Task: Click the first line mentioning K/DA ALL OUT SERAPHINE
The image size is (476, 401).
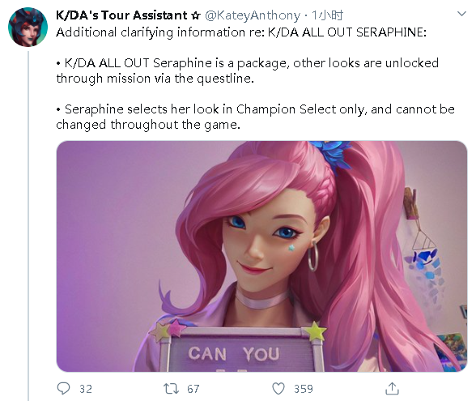Action: coord(241,32)
